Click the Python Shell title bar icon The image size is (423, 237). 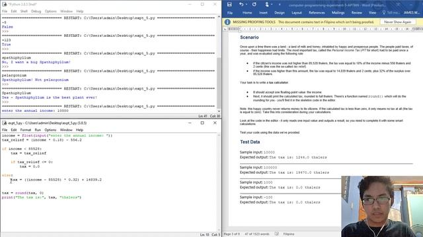tap(5, 5)
